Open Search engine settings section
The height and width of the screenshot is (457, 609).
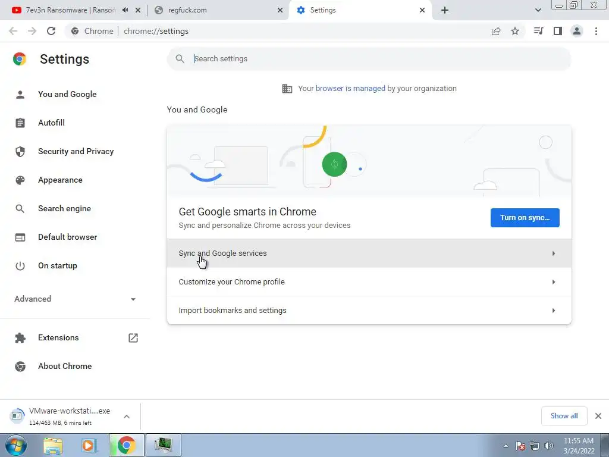[x=64, y=209]
